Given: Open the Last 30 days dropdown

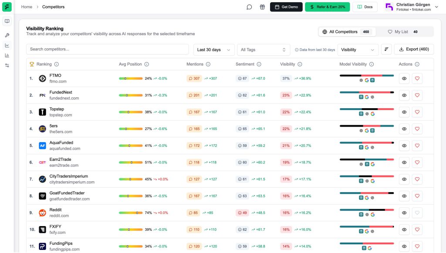Looking at the screenshot, I should point(213,50).
